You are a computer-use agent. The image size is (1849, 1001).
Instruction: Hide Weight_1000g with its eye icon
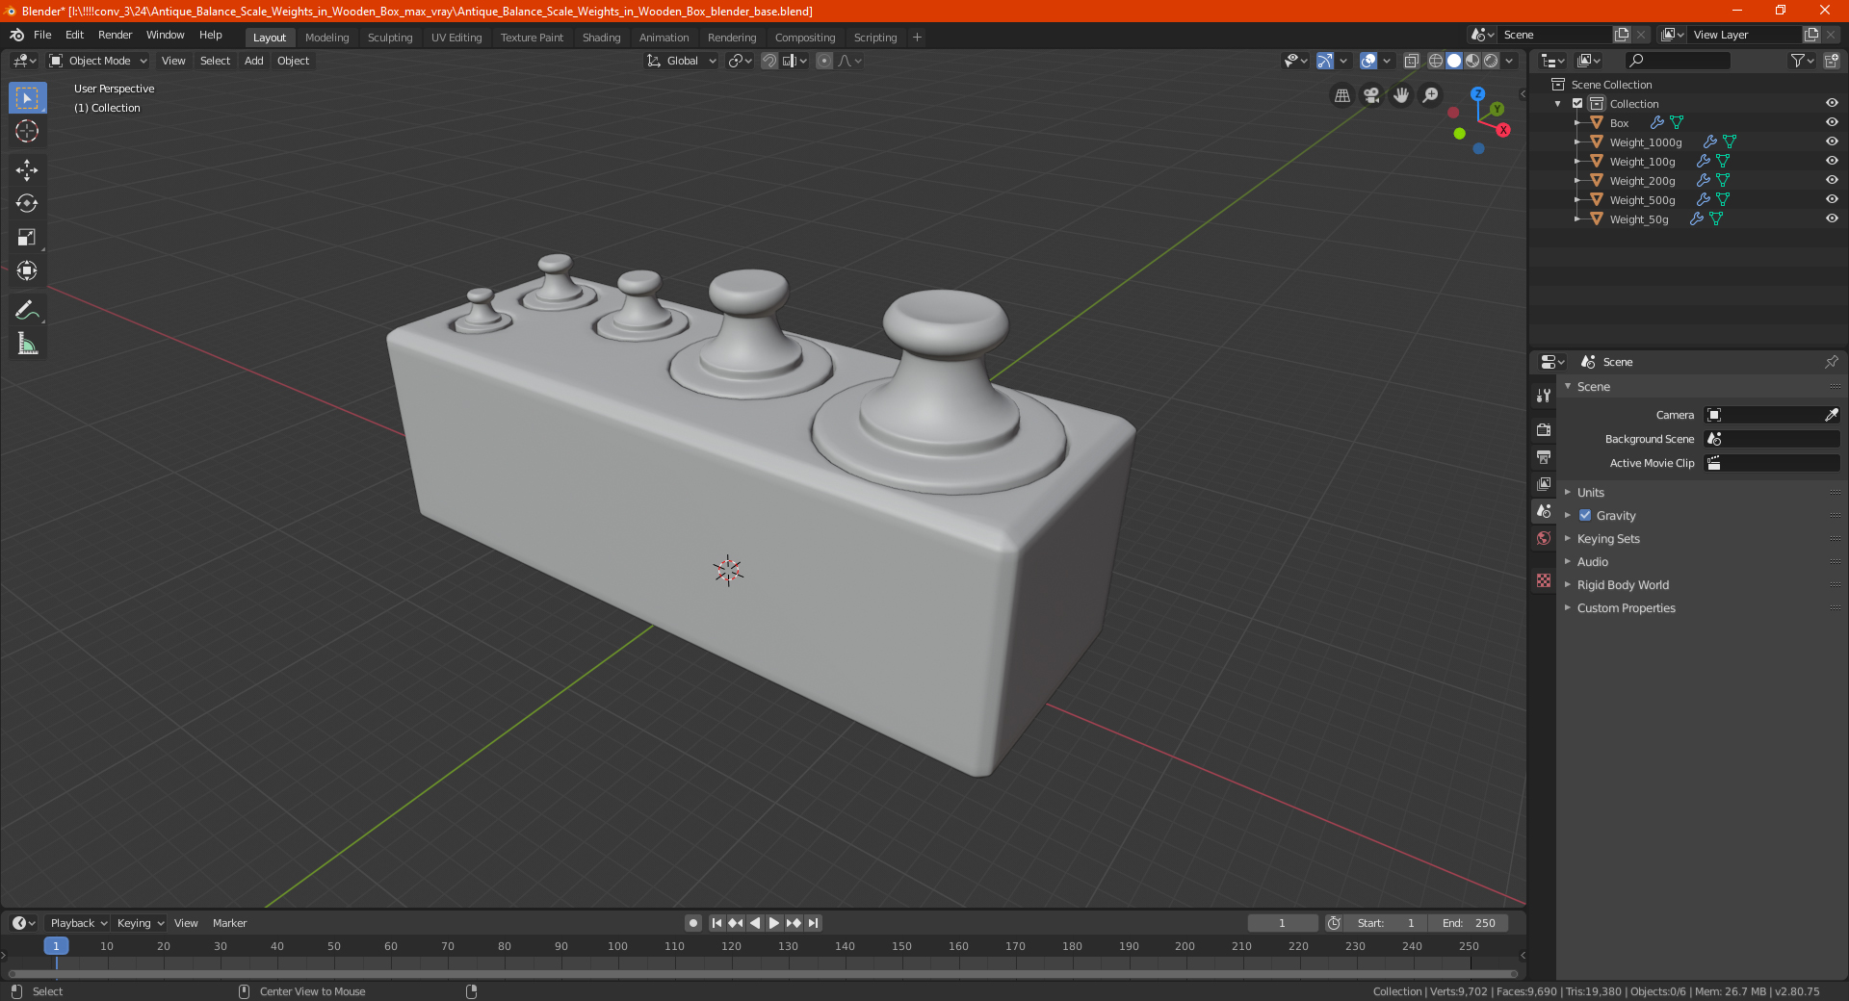(x=1832, y=141)
